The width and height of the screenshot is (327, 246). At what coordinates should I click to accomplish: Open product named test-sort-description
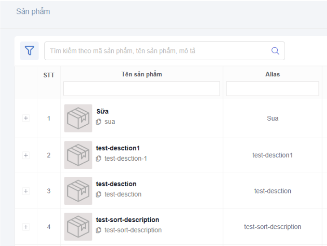(127, 220)
